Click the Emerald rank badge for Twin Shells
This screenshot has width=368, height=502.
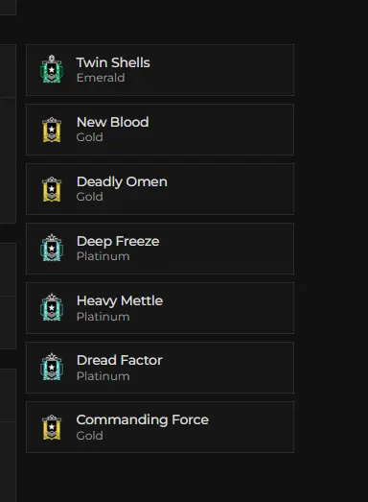pos(52,69)
